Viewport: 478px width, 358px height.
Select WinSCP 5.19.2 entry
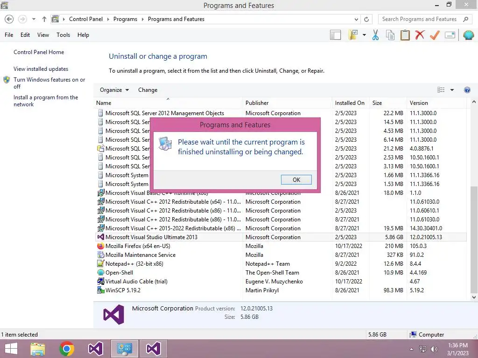point(281,290)
